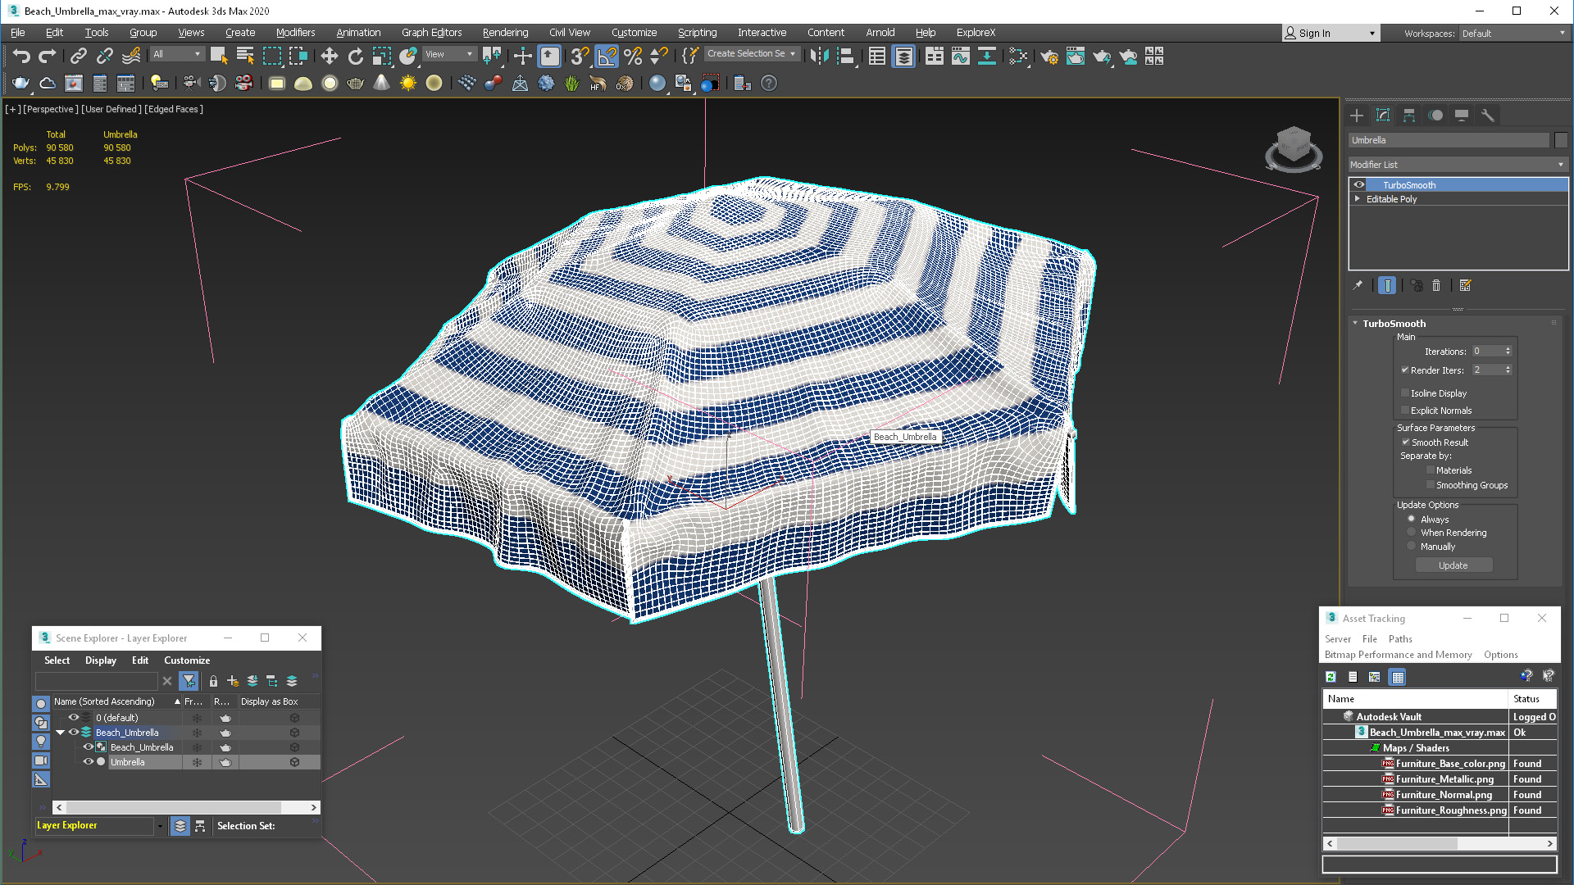1574x885 pixels.
Task: Expand the Editable Poly stack entry
Action: pos(1358,199)
